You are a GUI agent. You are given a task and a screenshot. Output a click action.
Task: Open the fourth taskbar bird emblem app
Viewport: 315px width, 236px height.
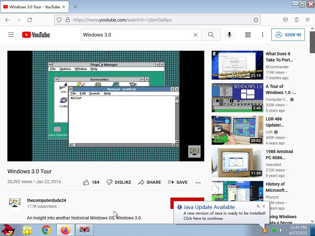tap(85, 230)
